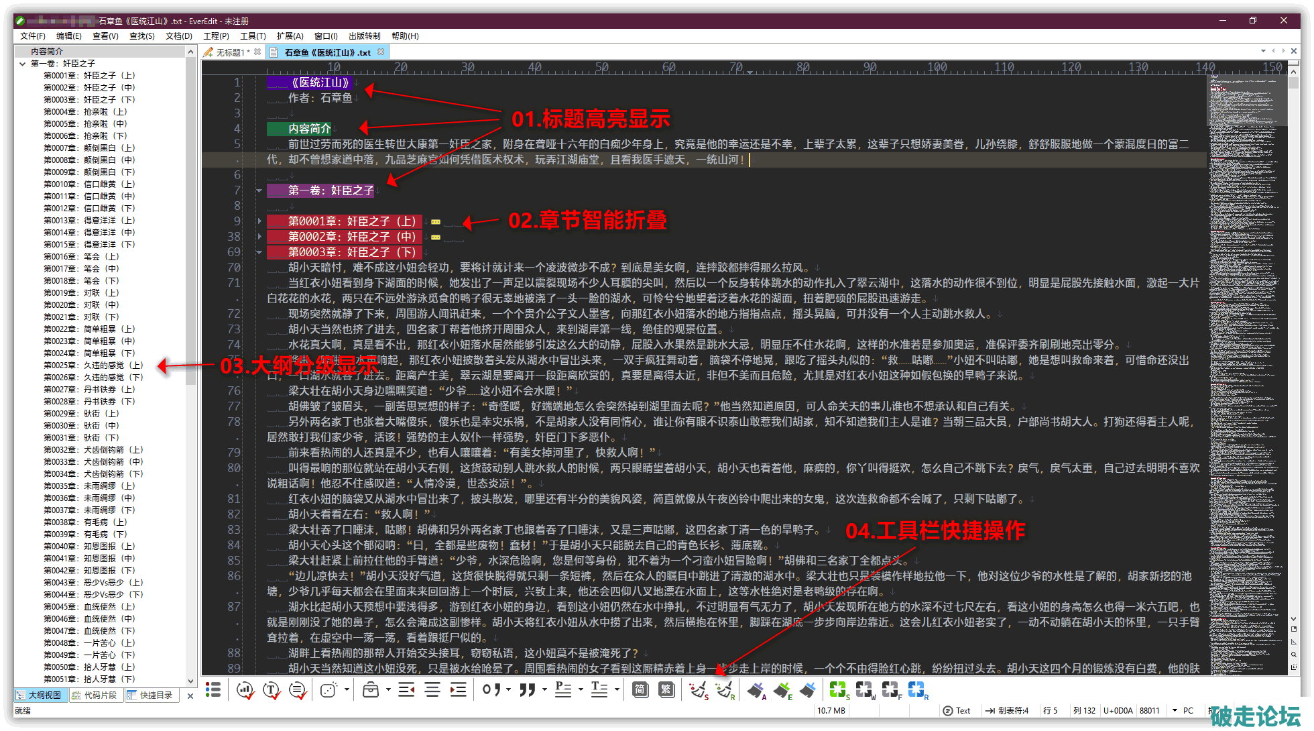Screen dimensions: 1314x731
Task: Collapse 第一卷 node in outline tree
Action: 23,64
